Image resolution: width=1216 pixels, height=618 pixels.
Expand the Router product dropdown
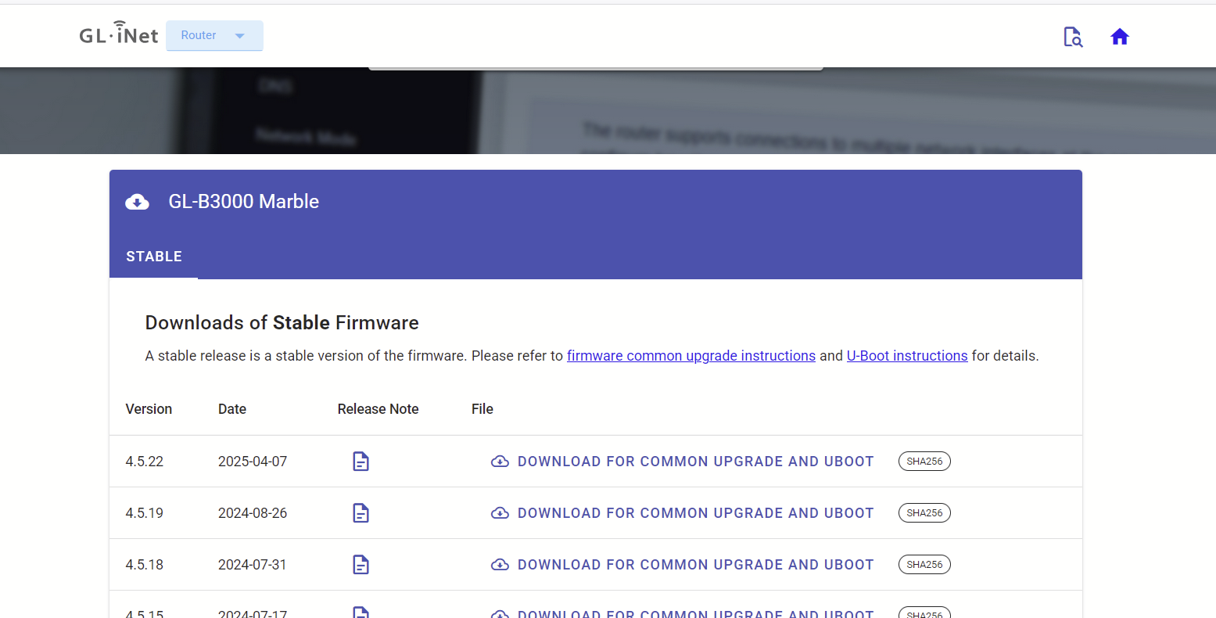pos(214,35)
